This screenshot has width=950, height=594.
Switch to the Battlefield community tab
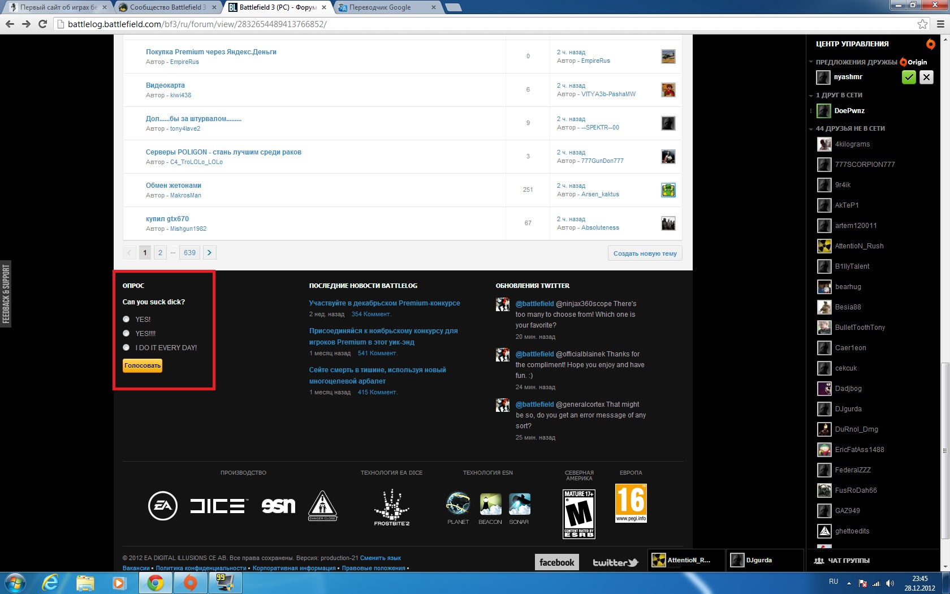coord(167,7)
